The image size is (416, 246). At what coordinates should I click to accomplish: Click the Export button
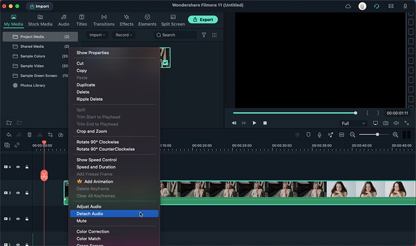pyautogui.click(x=203, y=20)
